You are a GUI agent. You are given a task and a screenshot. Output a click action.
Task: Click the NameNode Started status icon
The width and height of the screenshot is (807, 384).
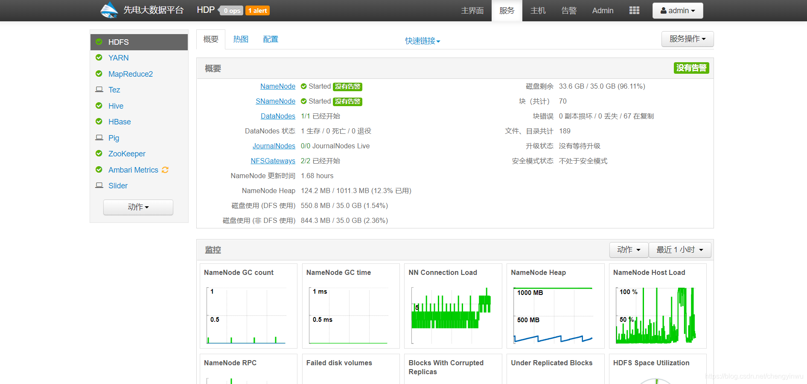(x=304, y=86)
